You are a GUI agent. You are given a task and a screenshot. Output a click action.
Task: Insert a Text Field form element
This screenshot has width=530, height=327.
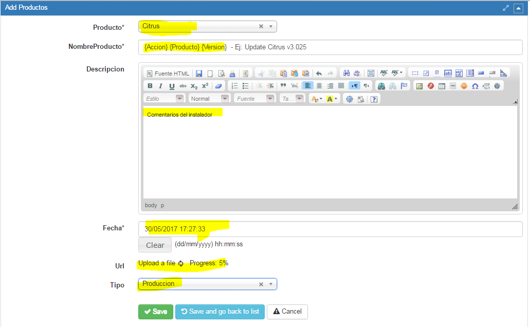448,73
